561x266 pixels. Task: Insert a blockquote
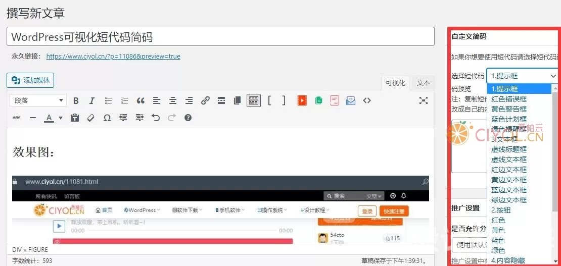141,101
